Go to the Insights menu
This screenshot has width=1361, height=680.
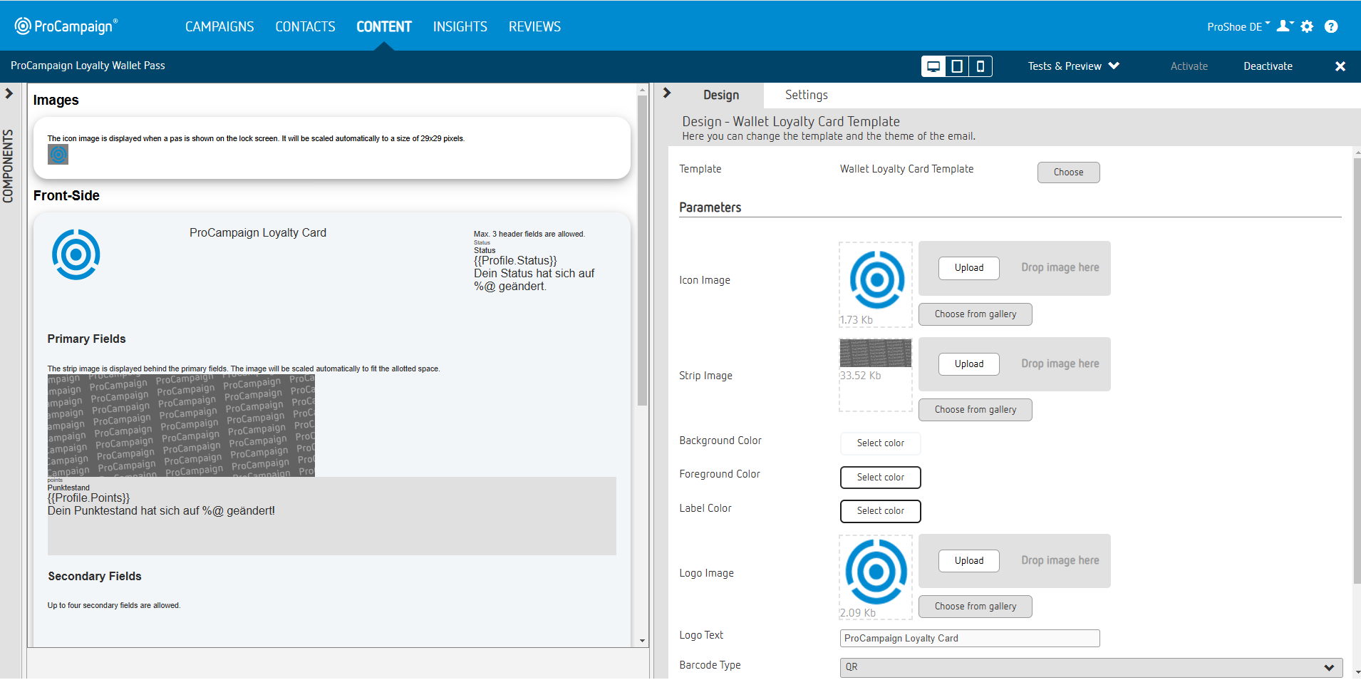[x=460, y=26]
